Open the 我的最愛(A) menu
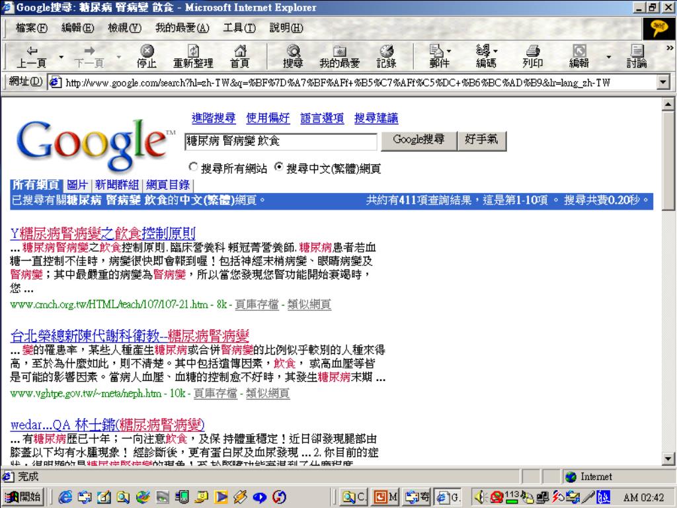Screen dimensions: 677x508 point(182,28)
